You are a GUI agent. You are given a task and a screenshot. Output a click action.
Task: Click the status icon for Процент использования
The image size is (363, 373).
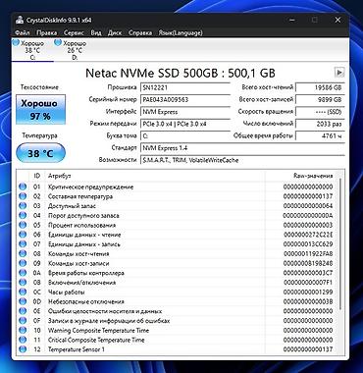(23, 225)
